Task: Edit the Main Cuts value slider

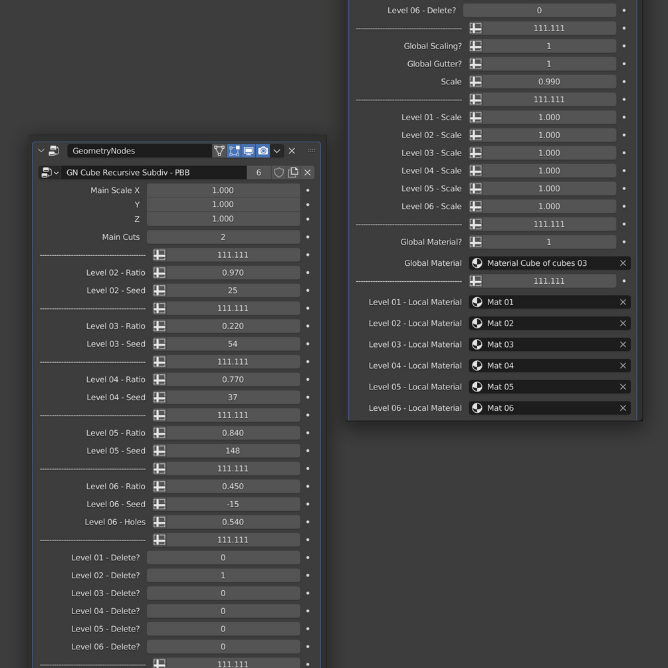Action: click(223, 237)
